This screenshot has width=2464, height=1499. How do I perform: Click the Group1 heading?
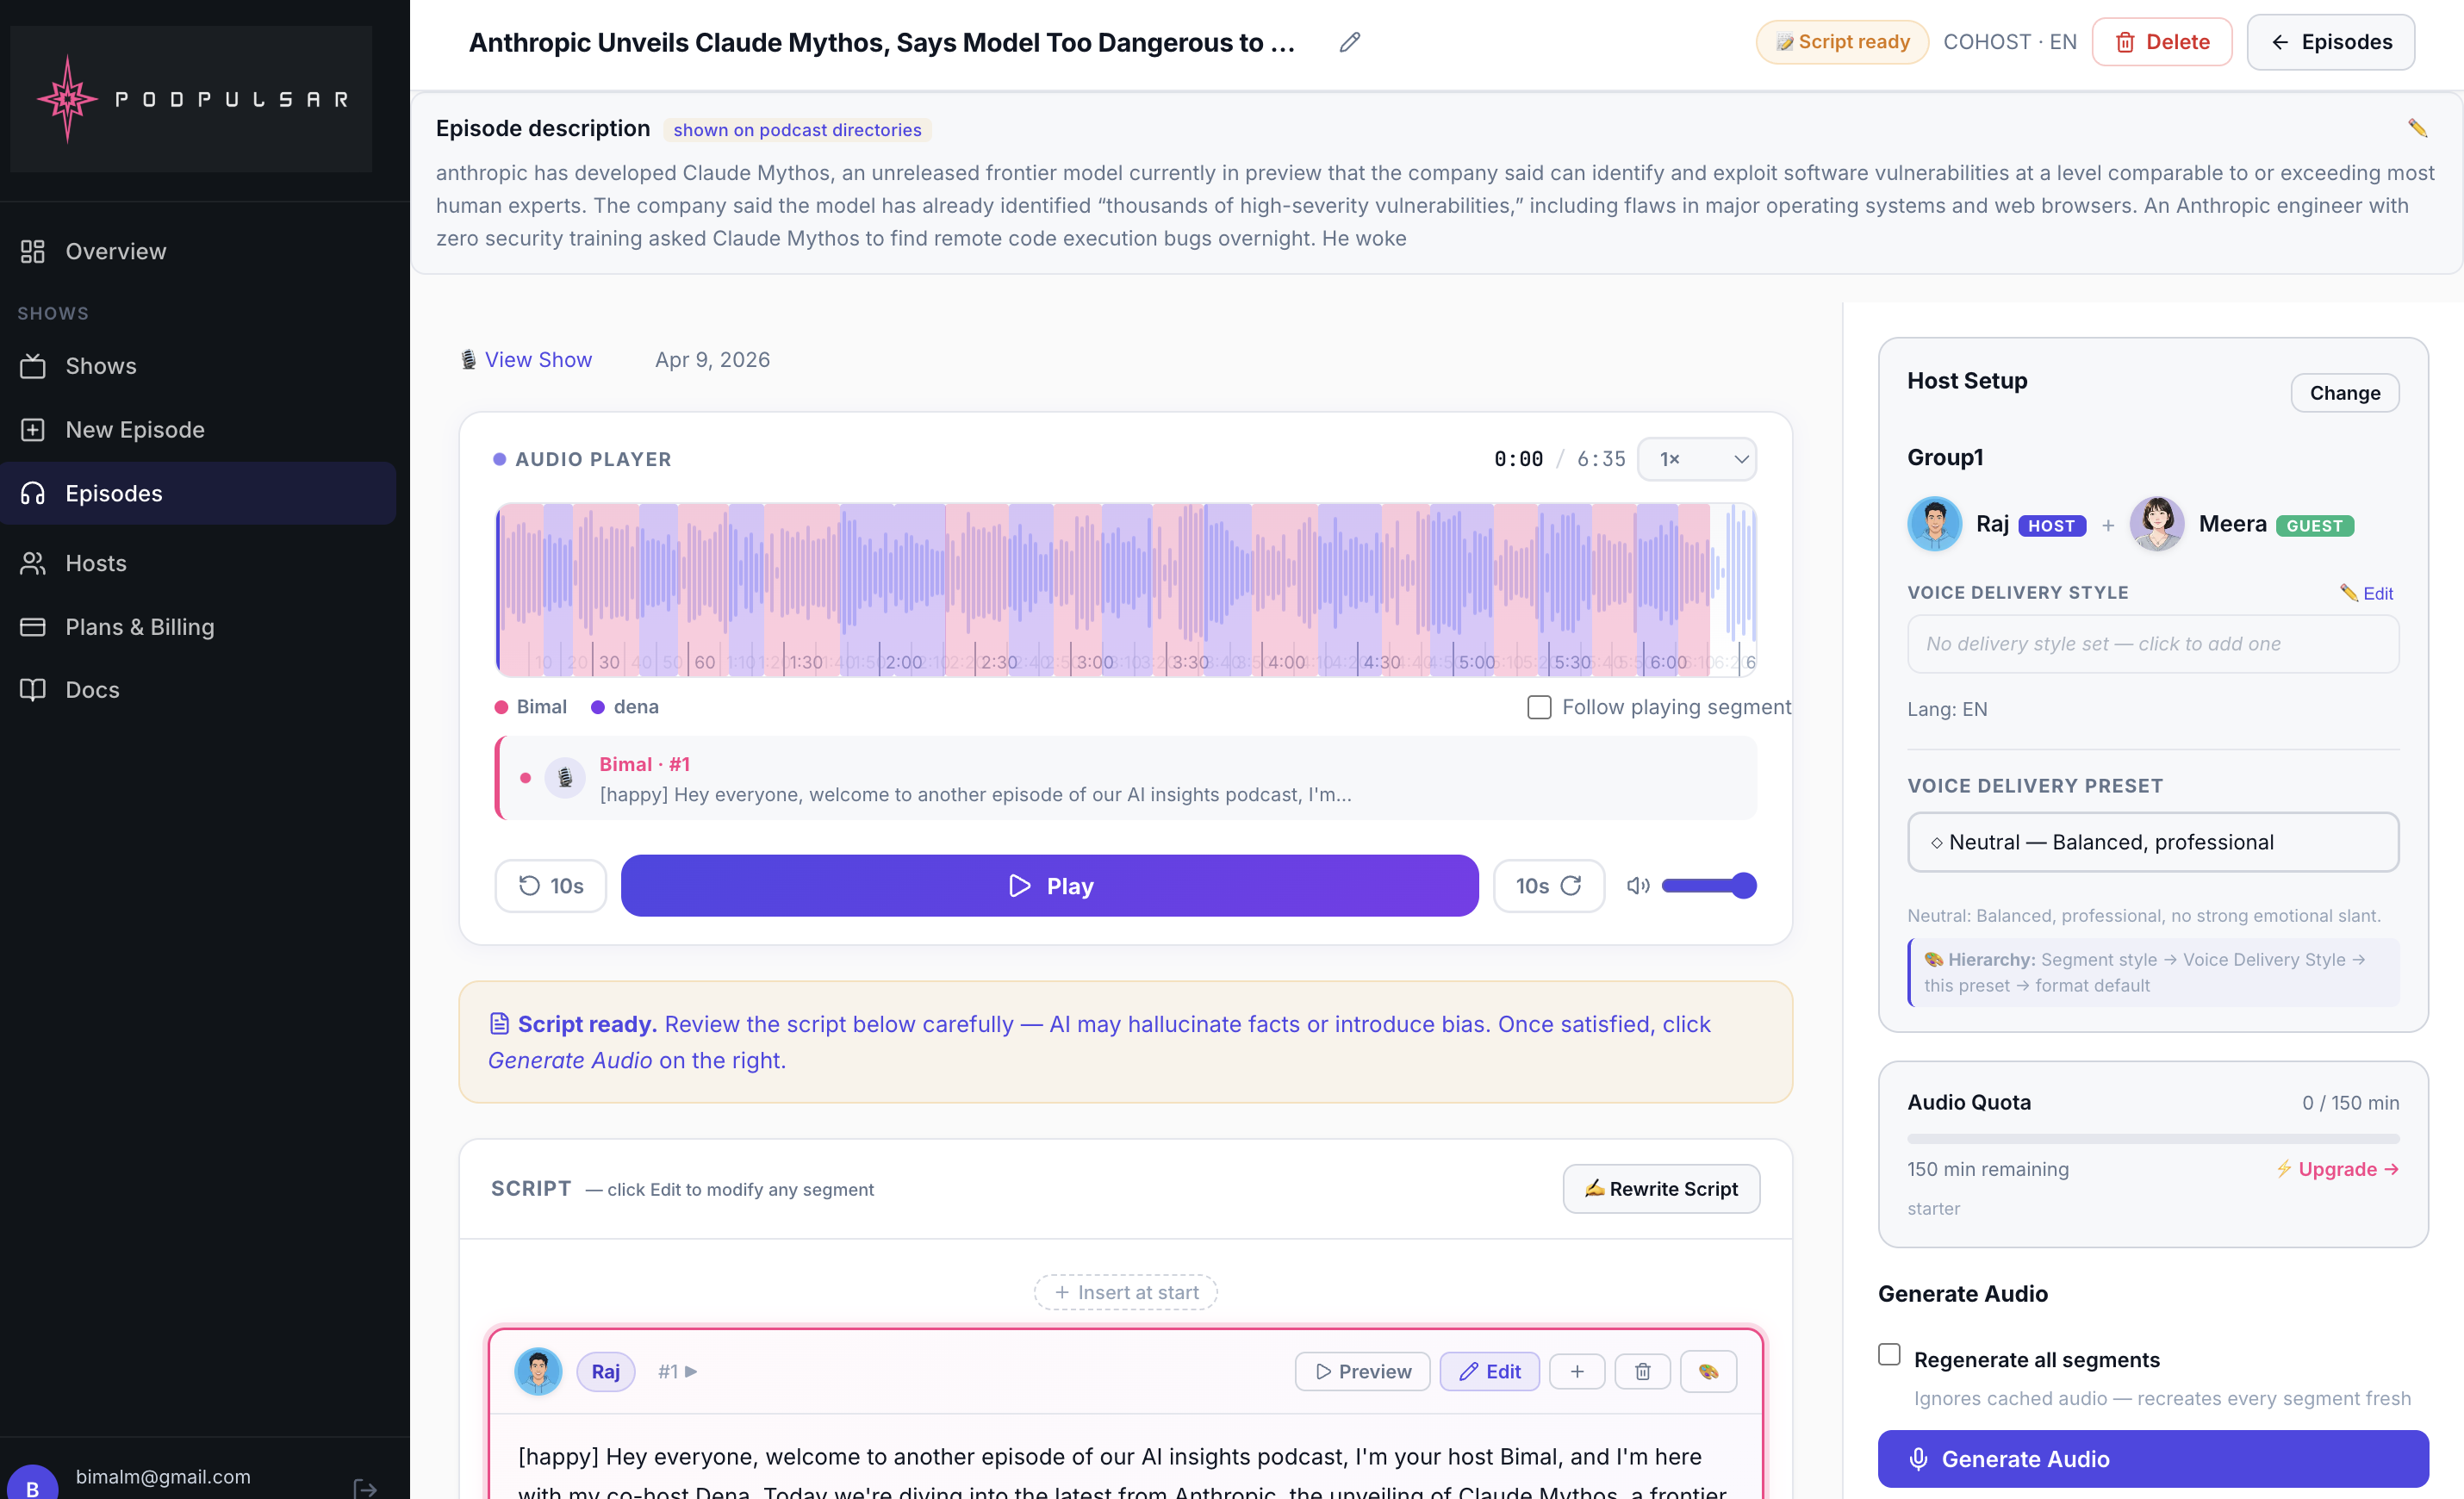pyautogui.click(x=1945, y=457)
